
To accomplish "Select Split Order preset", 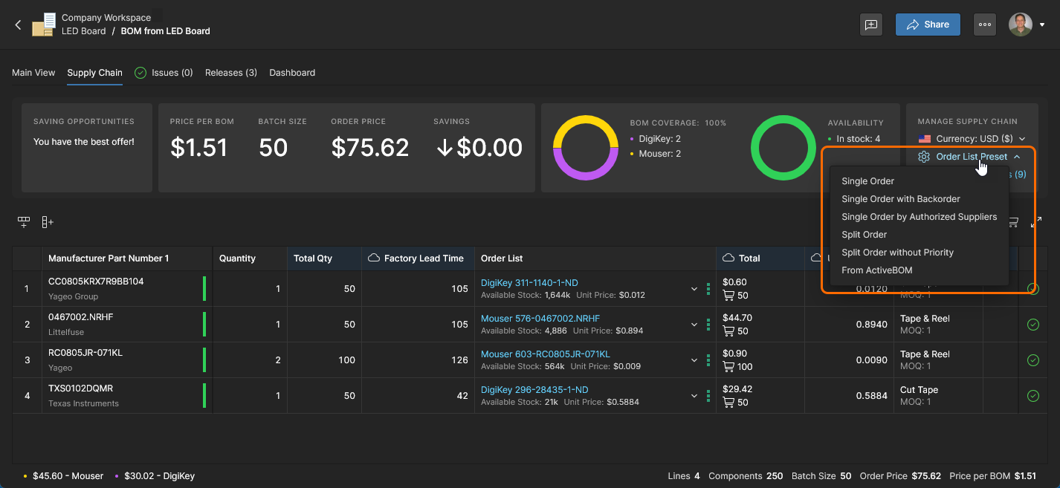I will click(864, 235).
